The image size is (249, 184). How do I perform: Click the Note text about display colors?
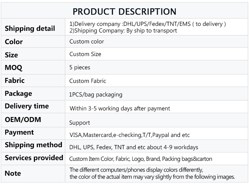pos(152,173)
